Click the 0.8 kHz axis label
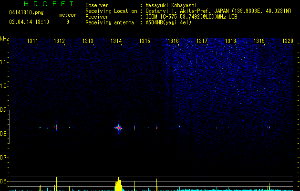Image resolution: width=300 pixels, height=191 pixels. (3, 134)
